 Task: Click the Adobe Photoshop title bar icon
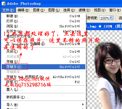click(x=4, y=3)
